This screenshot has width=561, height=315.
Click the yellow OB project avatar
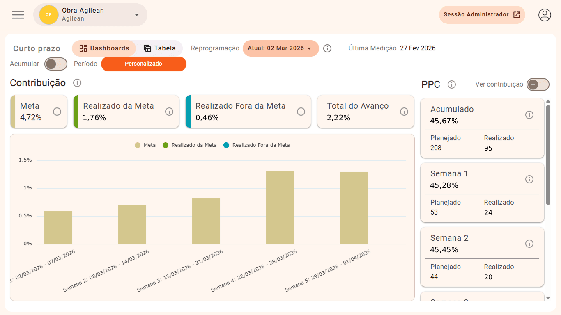[x=49, y=15]
